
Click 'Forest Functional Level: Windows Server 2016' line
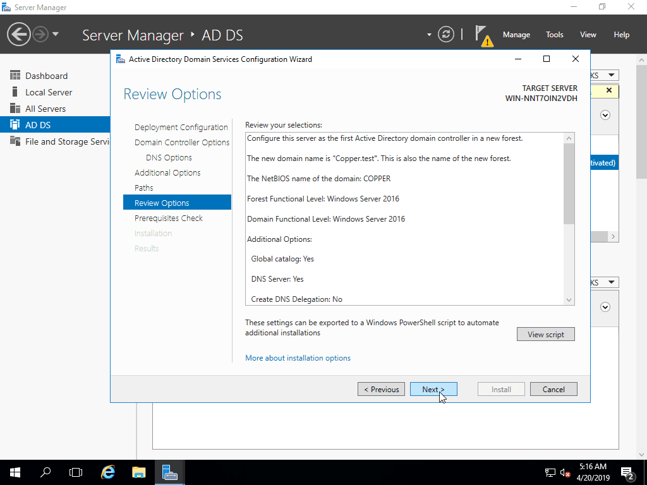(x=323, y=199)
